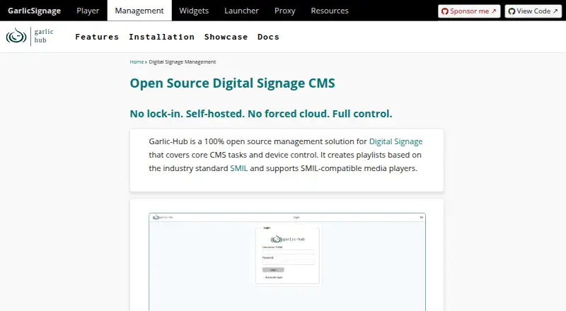Click the external arrow icon beside View Code
Viewport: 566px width, 311px height.
[x=555, y=11]
